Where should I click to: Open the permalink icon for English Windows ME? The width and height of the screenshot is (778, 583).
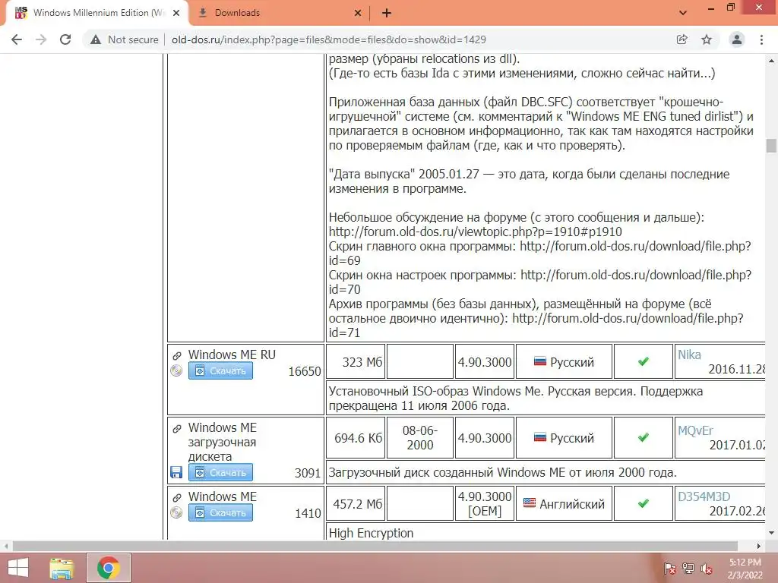point(176,497)
